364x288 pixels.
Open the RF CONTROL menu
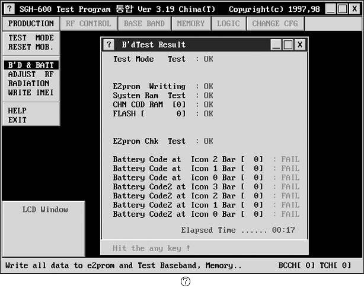tap(88, 24)
